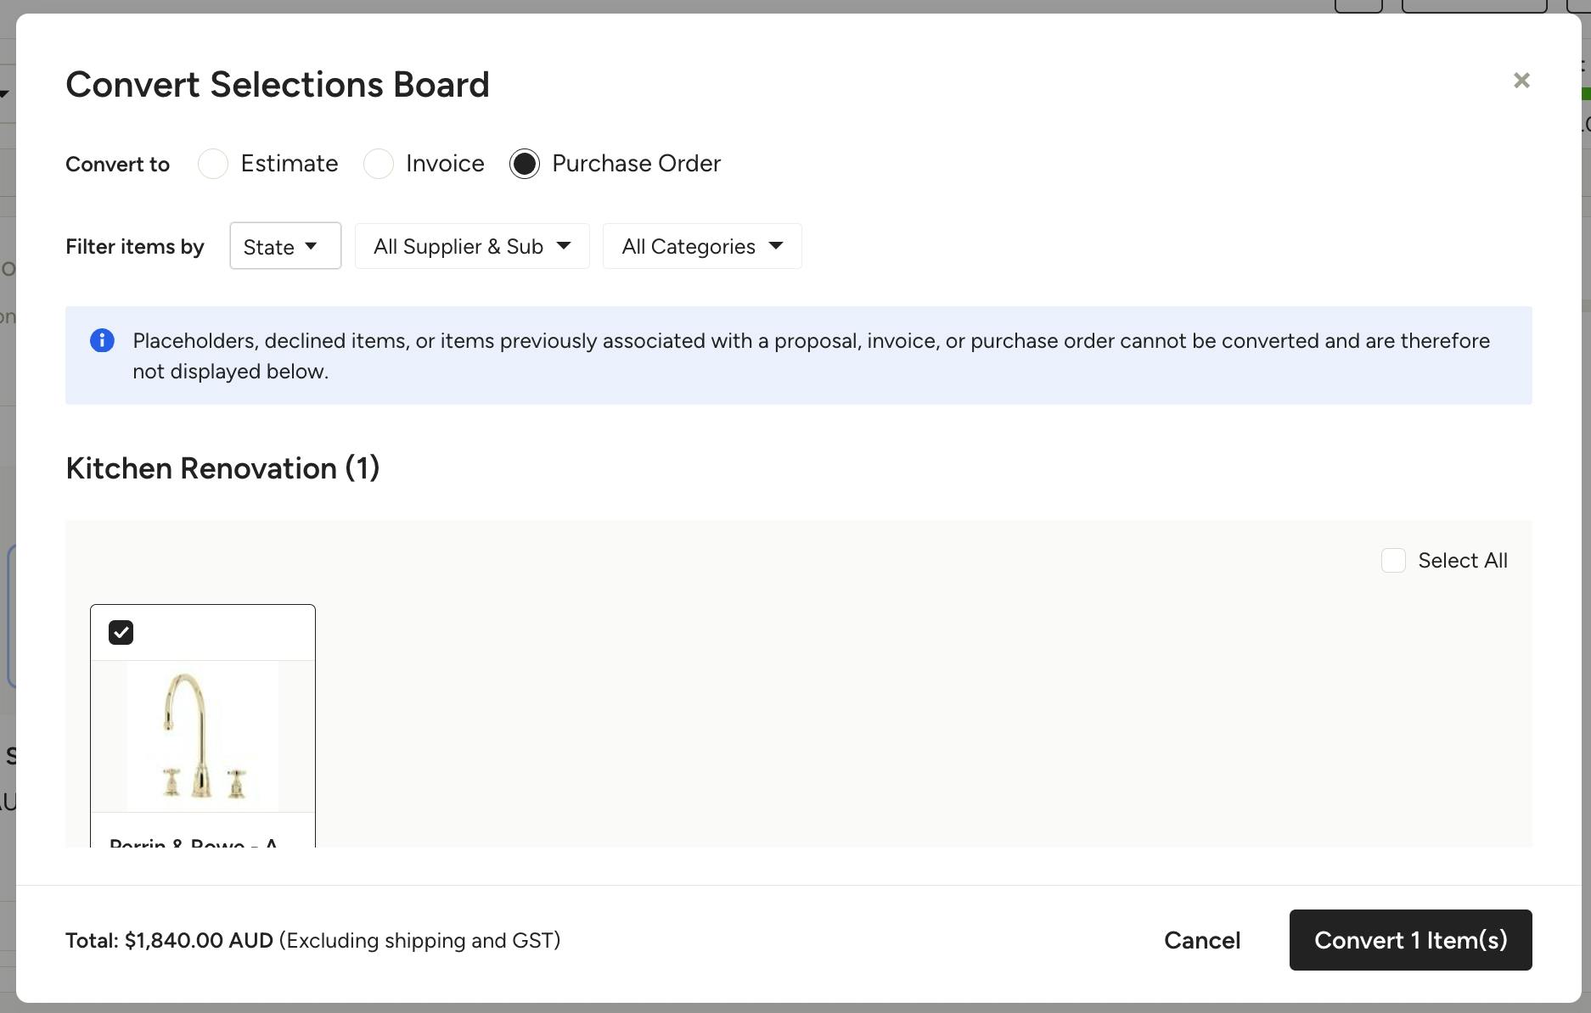
Task: Select the Purchase Order radio button
Action: pyautogui.click(x=525, y=164)
